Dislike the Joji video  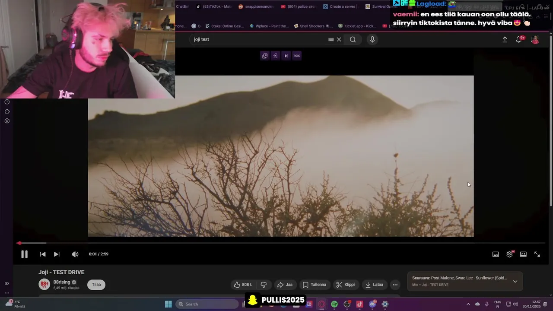point(264,285)
